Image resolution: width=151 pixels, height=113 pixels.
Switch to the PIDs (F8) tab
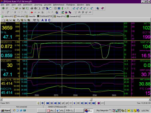[x=19, y=17]
